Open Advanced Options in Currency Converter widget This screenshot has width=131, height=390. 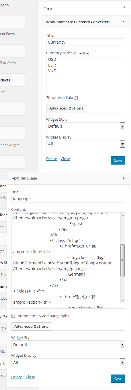(66, 108)
